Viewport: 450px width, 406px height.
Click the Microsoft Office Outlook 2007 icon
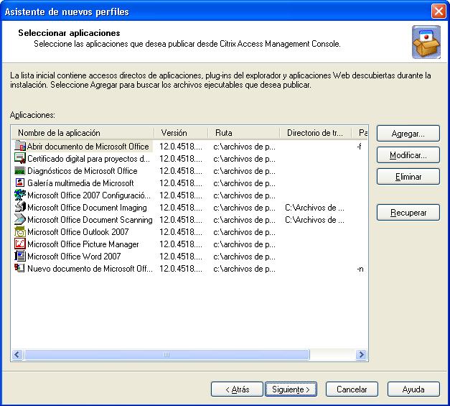[x=20, y=231]
